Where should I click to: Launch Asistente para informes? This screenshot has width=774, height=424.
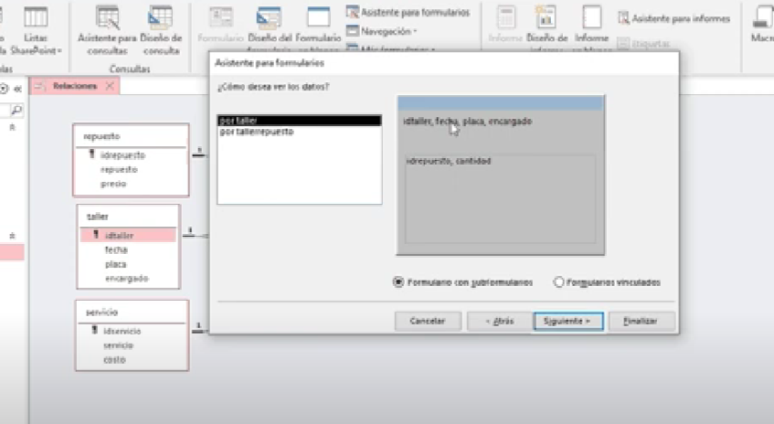point(673,19)
